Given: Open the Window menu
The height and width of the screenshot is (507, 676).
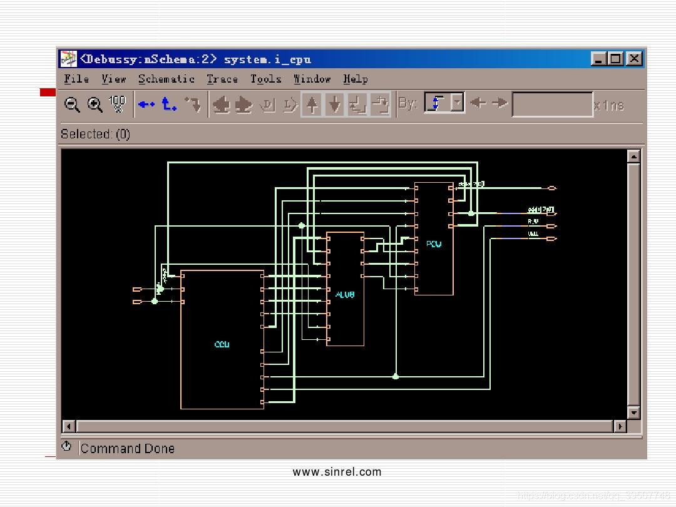Looking at the screenshot, I should [x=312, y=79].
